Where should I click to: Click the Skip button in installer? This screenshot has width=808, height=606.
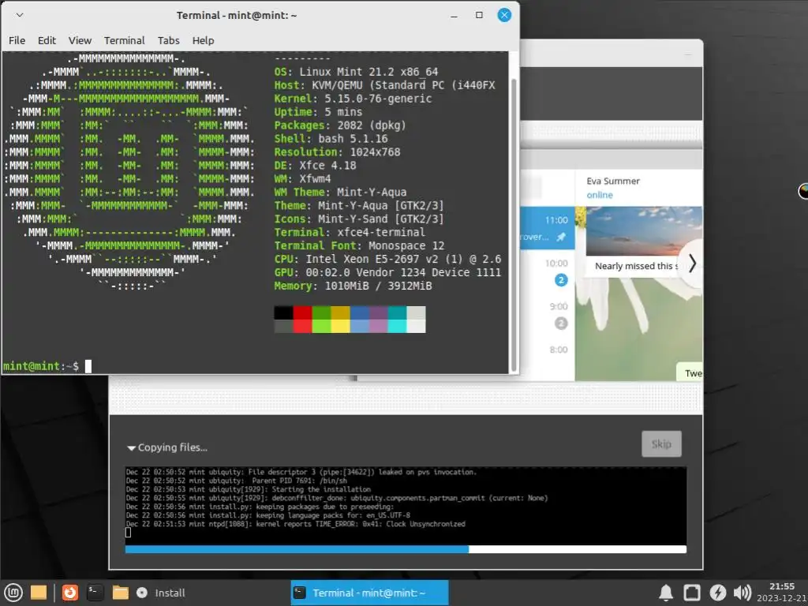tap(661, 443)
